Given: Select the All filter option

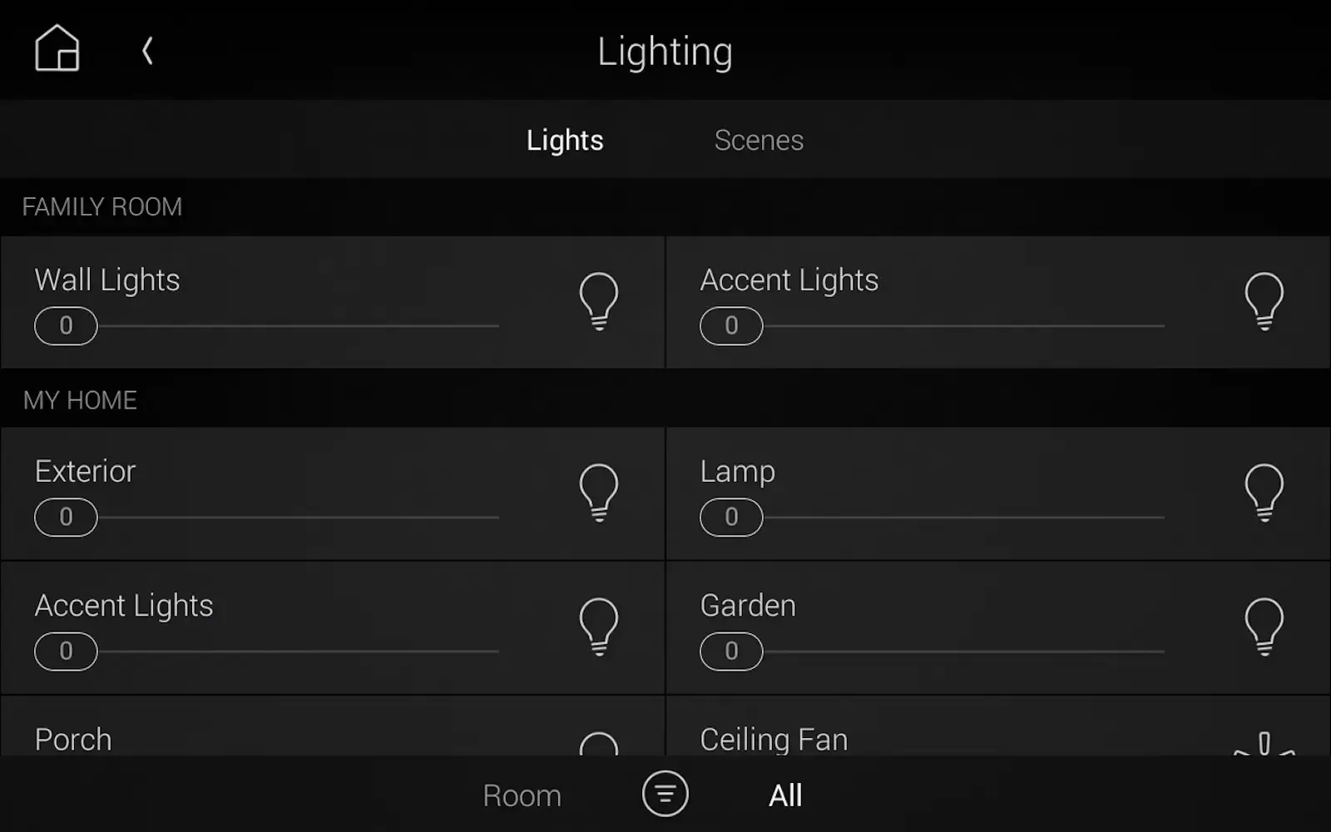Looking at the screenshot, I should pyautogui.click(x=784, y=795).
